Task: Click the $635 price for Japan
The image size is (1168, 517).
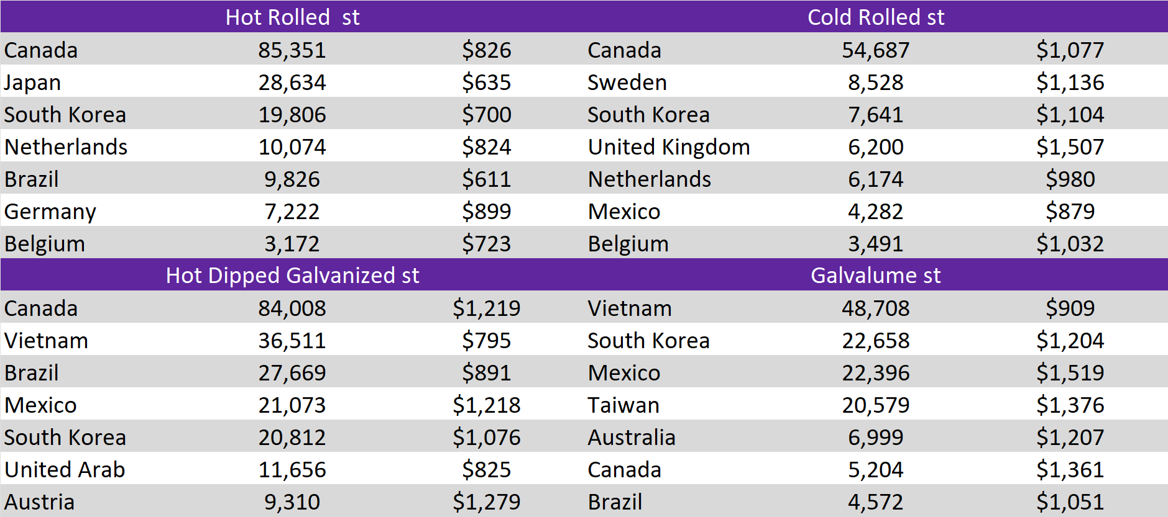Action: [x=486, y=83]
